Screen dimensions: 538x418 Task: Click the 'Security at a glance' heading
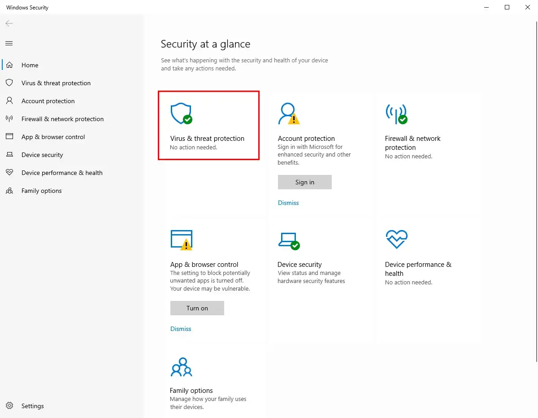tap(205, 44)
